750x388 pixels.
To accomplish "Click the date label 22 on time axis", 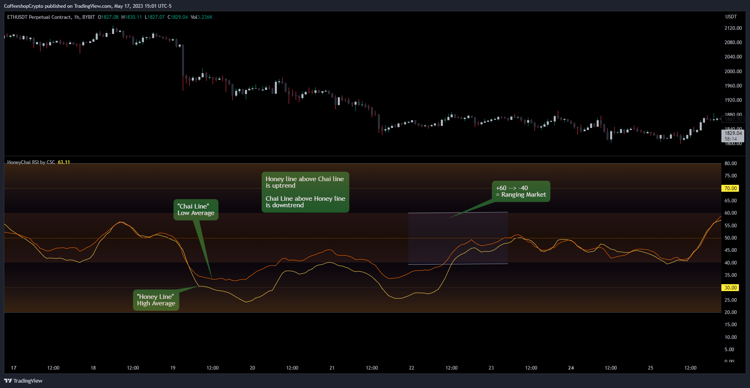I will click(411, 368).
